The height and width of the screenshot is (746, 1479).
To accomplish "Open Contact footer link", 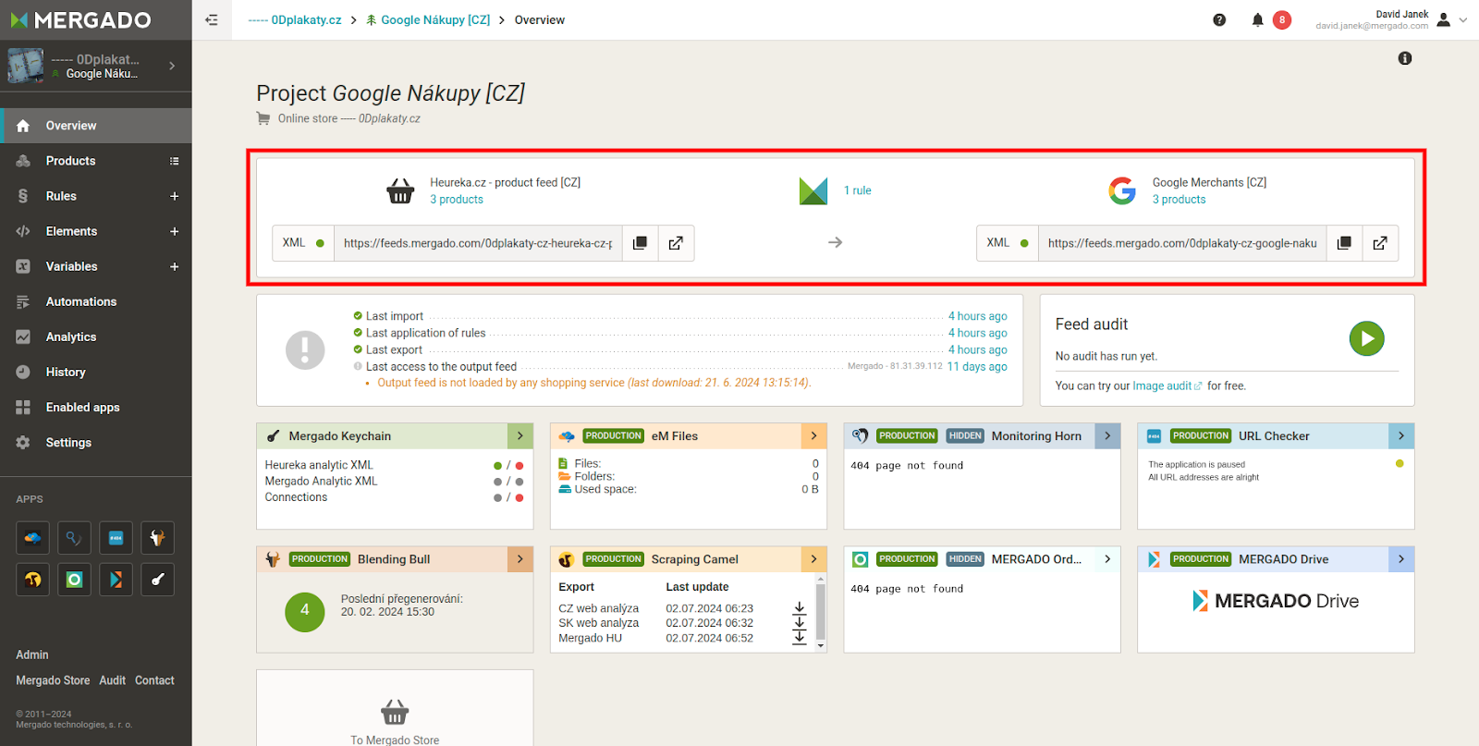I will (x=154, y=680).
